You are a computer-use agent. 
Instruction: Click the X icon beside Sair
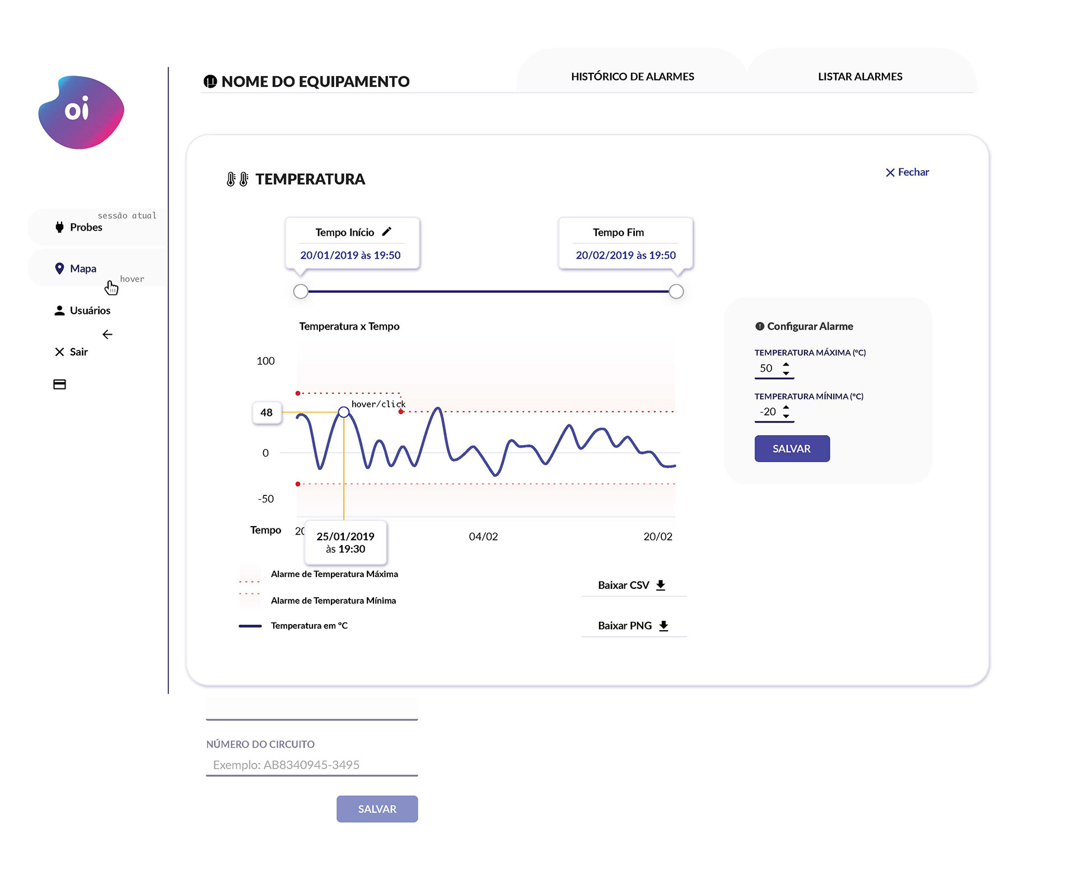[59, 352]
